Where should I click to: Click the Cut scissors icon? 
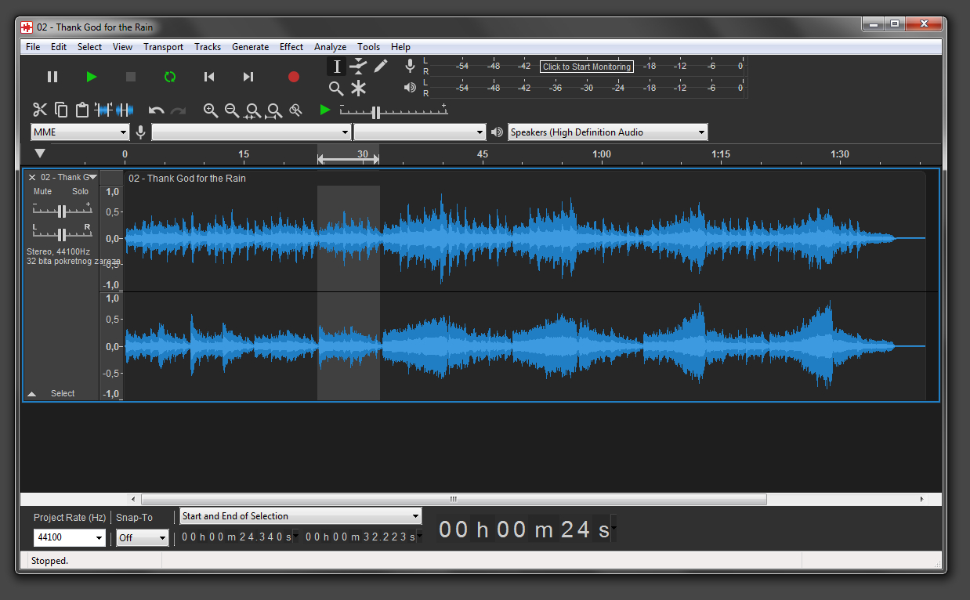(x=40, y=110)
